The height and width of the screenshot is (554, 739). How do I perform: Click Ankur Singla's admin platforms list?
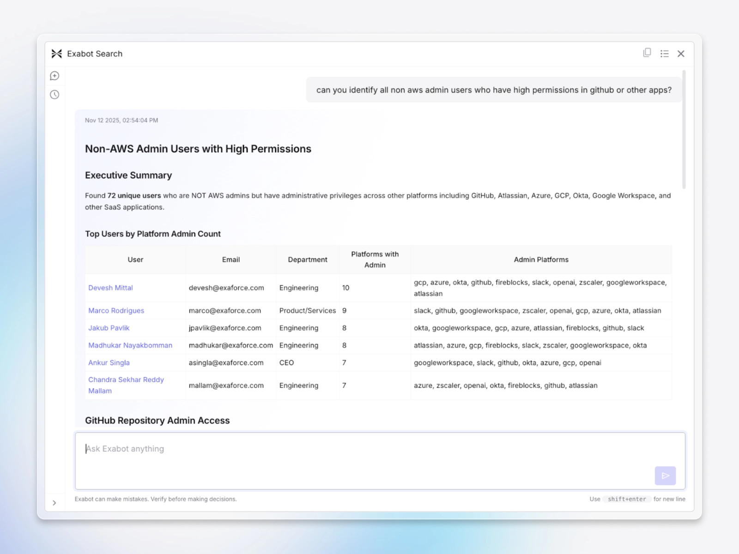(508, 363)
